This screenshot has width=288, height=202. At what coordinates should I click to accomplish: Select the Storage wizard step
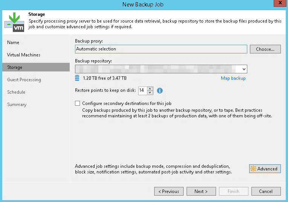(36, 67)
